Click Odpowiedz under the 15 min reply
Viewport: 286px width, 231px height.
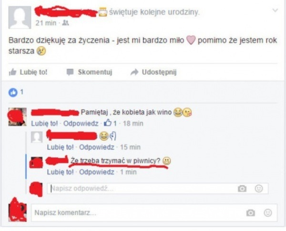pyautogui.click(x=97, y=147)
